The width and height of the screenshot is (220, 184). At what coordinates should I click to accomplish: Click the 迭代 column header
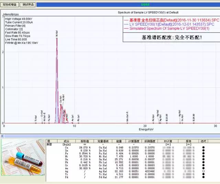[203, 141]
